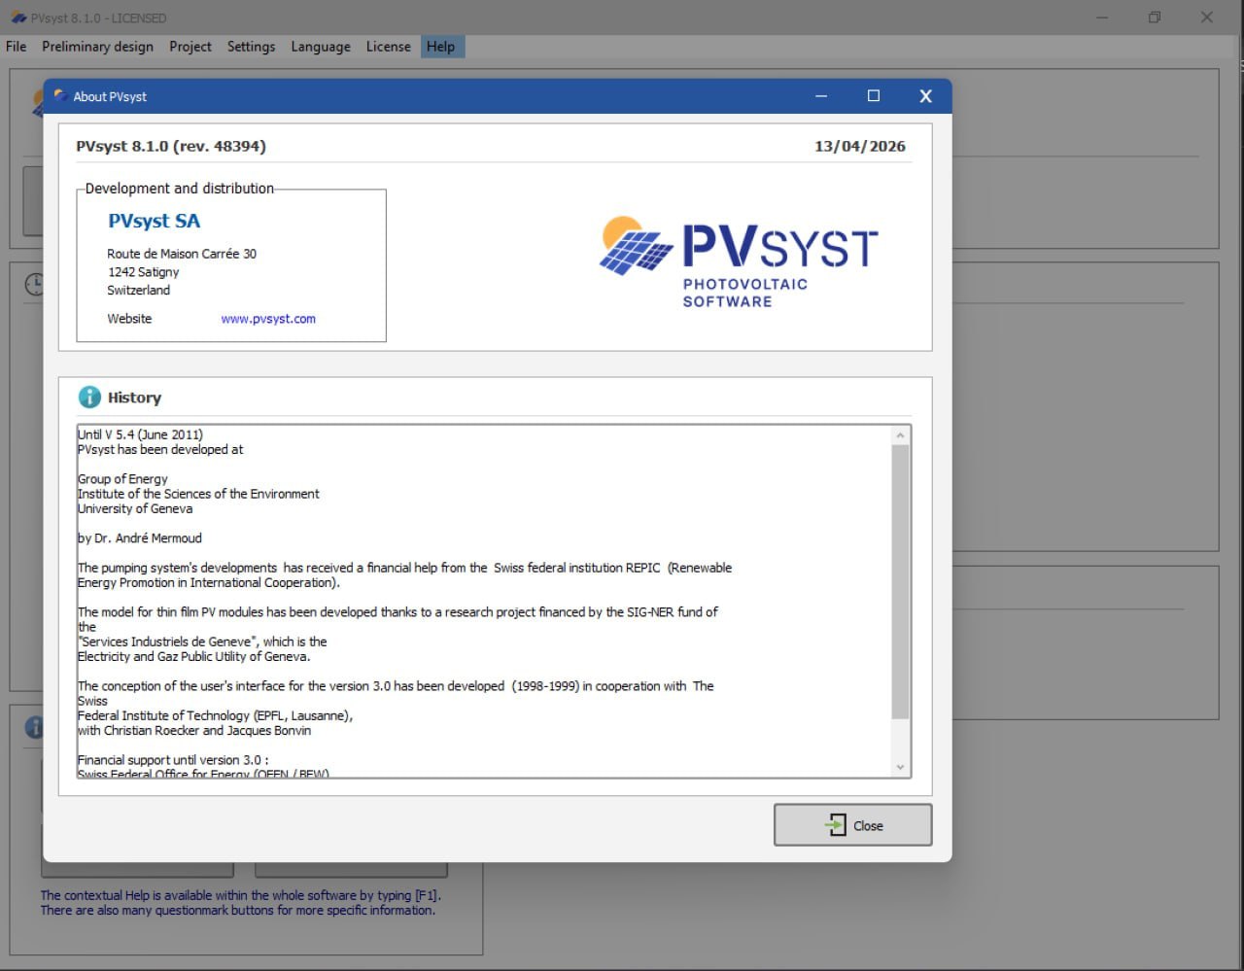
Task: Click 'with Christian Roecker and Jacques Bonvin' line
Action: 194,730
